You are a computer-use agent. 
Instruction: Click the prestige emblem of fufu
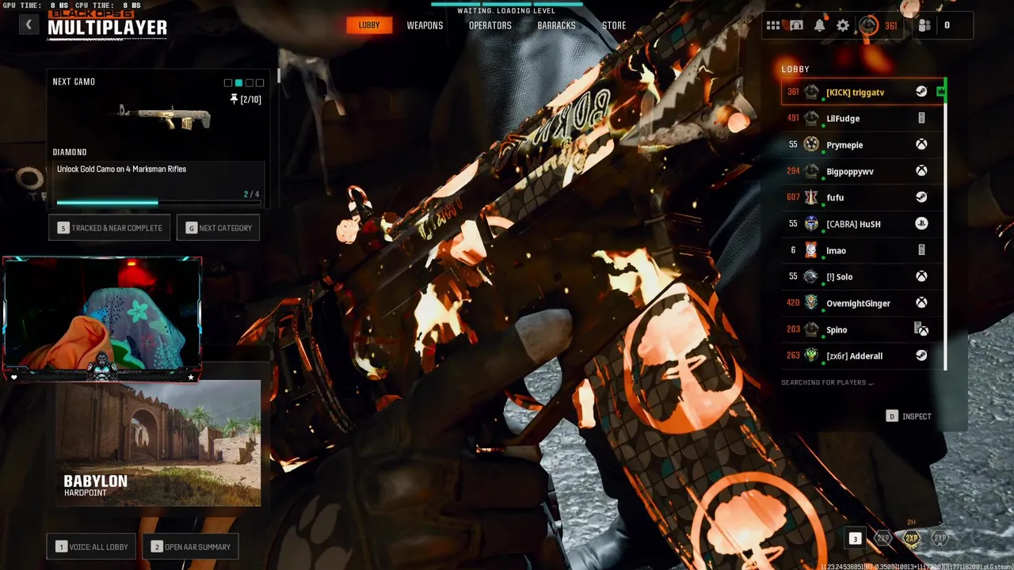(811, 197)
